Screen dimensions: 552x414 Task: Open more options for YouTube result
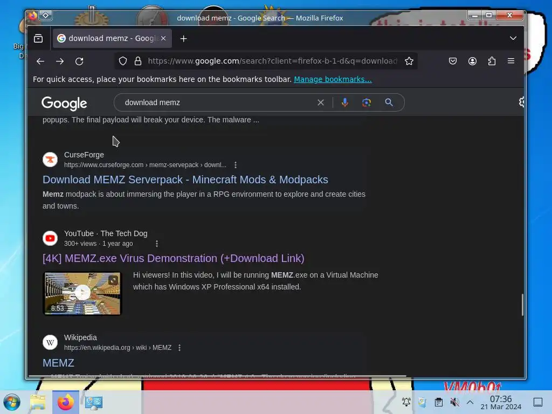(x=157, y=244)
